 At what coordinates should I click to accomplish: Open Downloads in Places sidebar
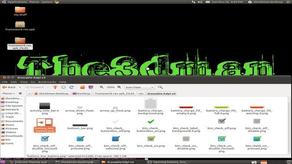[12, 136]
